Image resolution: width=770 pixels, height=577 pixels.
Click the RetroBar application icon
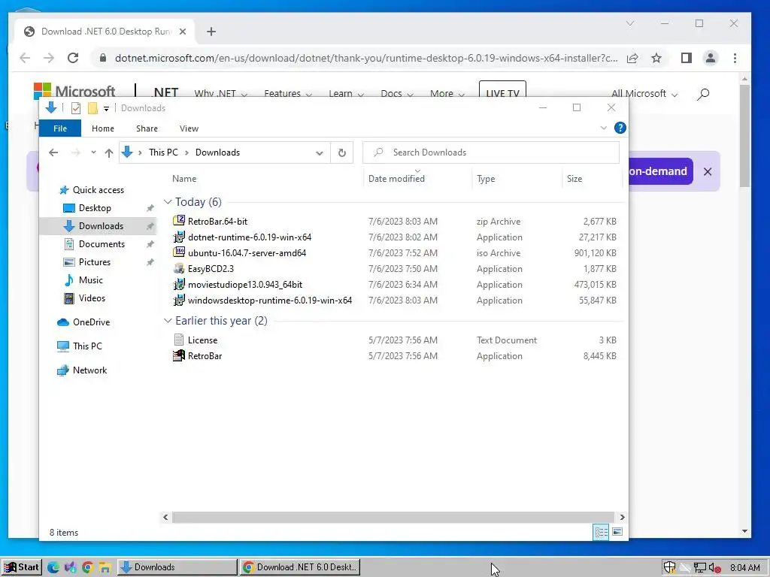pos(179,355)
